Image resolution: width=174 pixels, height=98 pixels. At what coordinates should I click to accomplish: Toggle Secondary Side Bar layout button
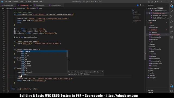coord(155,2)
